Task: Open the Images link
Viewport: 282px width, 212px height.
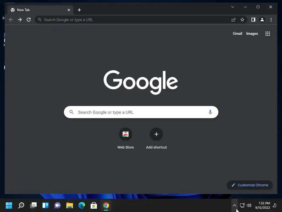Action: click(x=252, y=33)
